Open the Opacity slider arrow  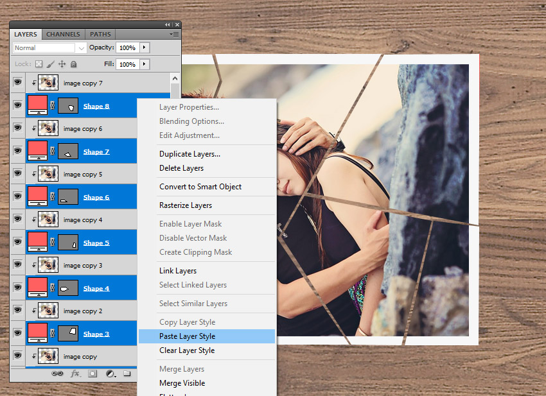[145, 47]
